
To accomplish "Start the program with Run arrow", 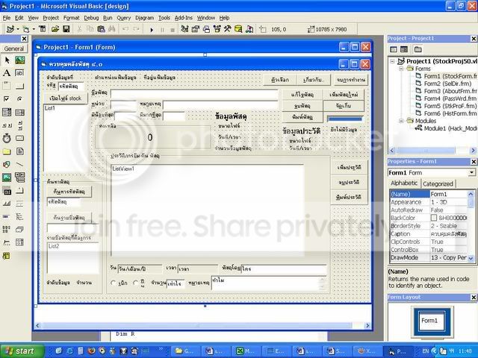I will tap(152, 30).
